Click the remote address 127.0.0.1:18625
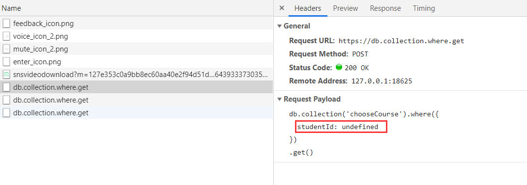This screenshot has width=527, height=185. (382, 81)
